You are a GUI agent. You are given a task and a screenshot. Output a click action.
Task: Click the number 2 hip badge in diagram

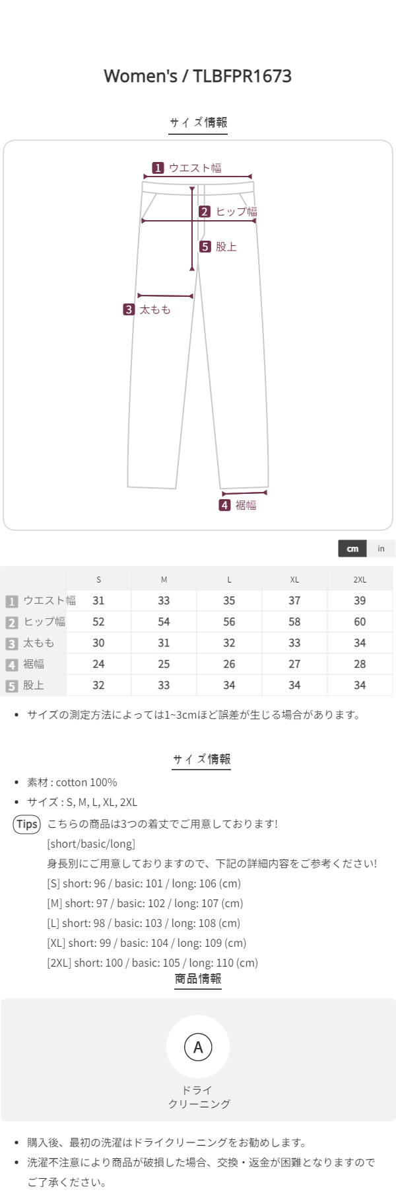[205, 212]
